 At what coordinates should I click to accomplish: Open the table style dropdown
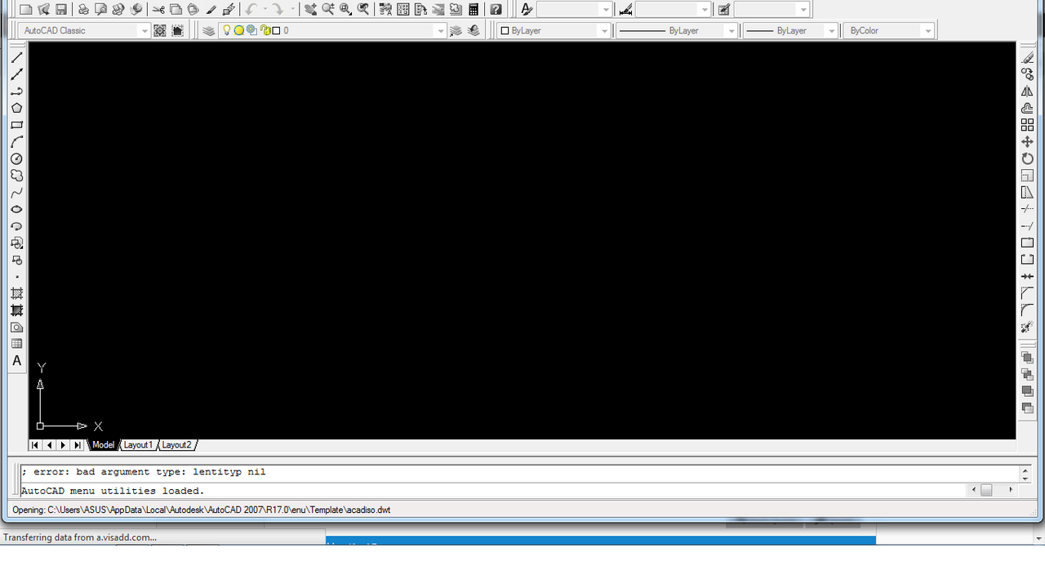[803, 10]
